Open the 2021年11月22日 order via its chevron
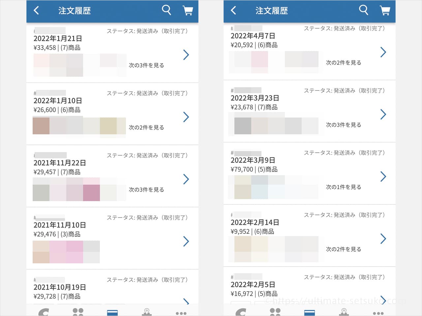Screen dimensions: 422x316 pyautogui.click(x=186, y=179)
